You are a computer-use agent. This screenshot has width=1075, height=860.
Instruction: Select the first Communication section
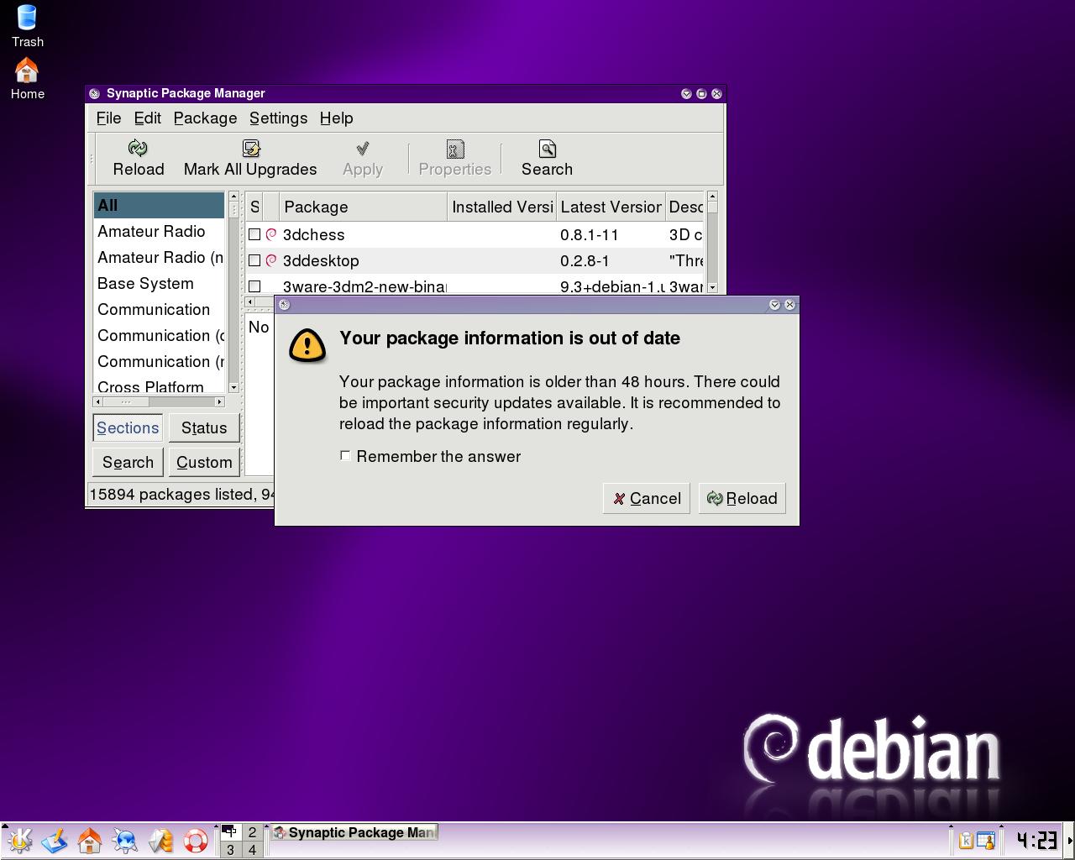pos(159,309)
